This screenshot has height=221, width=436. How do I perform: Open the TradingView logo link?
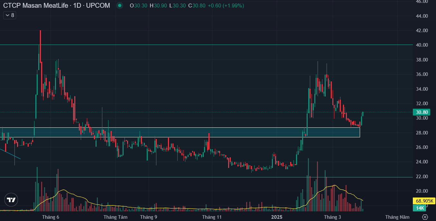coord(11,200)
